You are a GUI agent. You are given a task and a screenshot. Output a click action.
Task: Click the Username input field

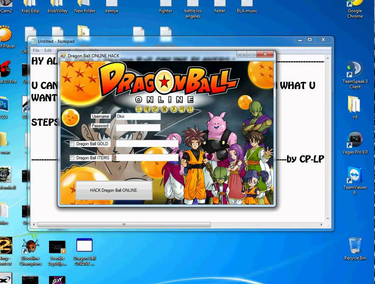138,116
